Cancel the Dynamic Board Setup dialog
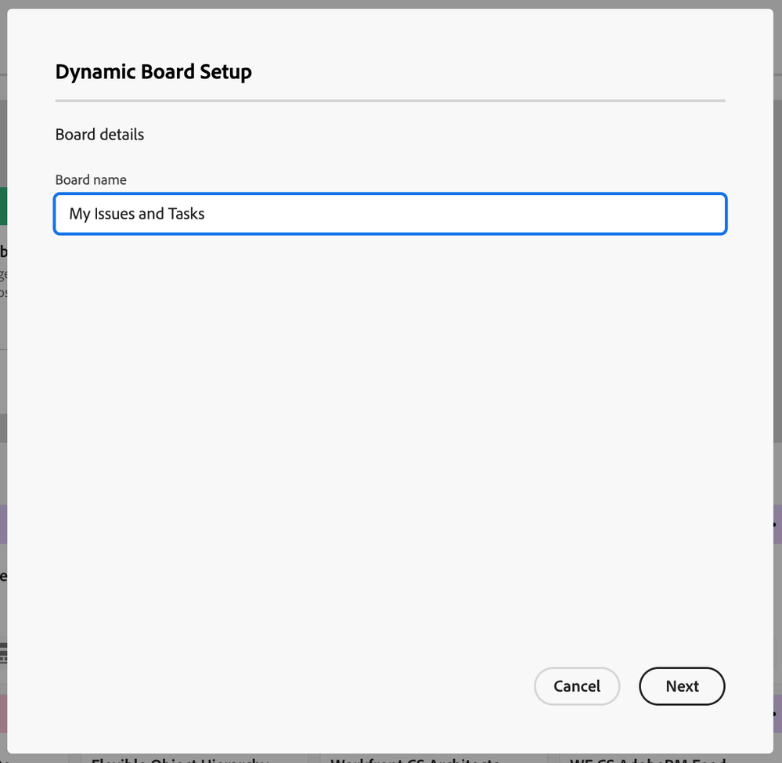 (576, 686)
